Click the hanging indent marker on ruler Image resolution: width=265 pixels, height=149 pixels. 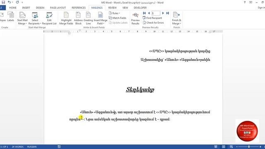(x=69, y=32)
